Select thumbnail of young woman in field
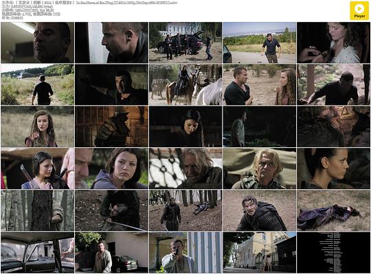Screen dimensions: 371x274 37,127
